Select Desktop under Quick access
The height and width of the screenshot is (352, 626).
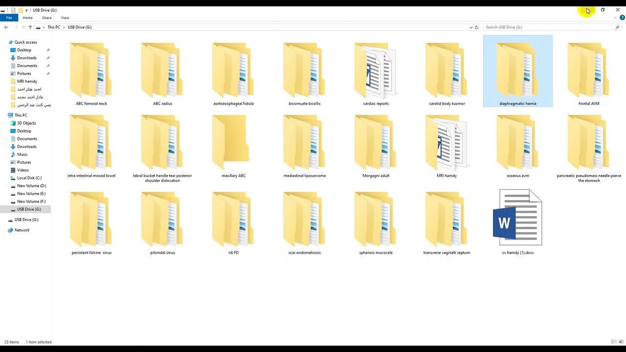[x=24, y=50]
